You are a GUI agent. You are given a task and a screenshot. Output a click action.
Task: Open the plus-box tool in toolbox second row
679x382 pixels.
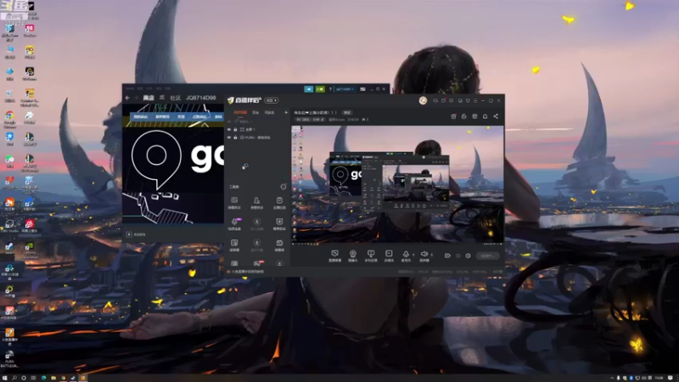pyautogui.click(x=279, y=224)
